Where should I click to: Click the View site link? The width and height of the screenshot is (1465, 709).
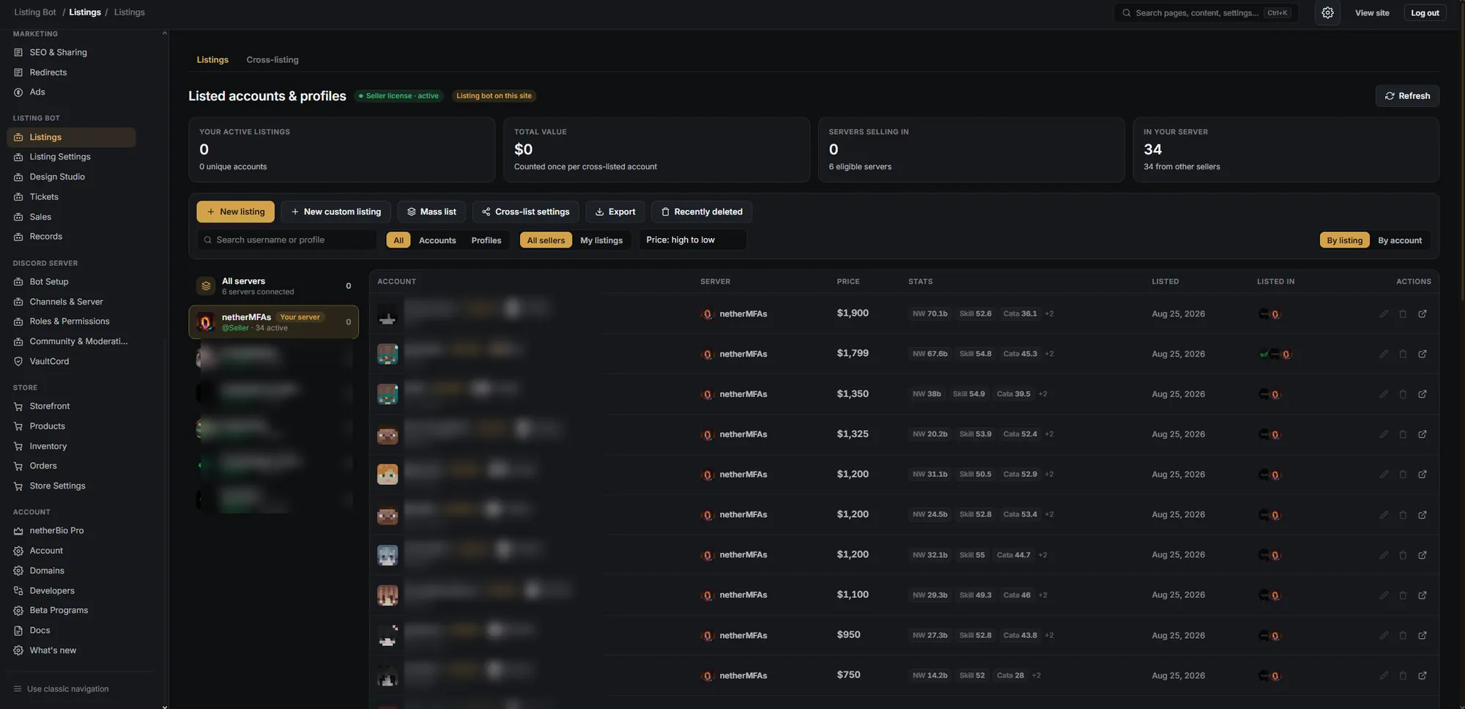pyautogui.click(x=1372, y=12)
